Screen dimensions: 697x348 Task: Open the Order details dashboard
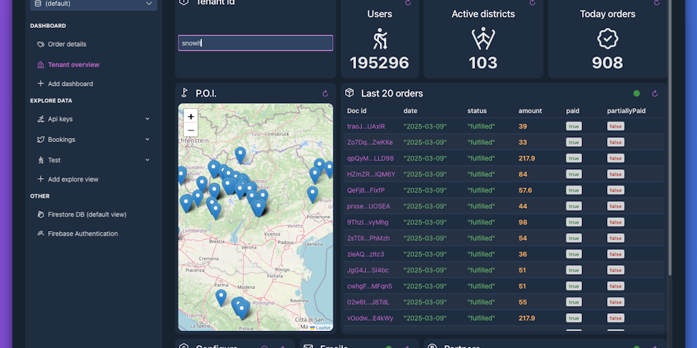[x=67, y=44]
